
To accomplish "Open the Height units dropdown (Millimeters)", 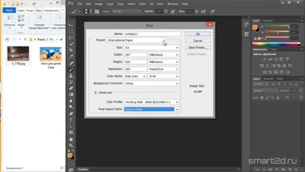I will coord(163,62).
